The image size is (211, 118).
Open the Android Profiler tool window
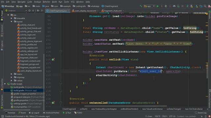pyautogui.click(x=51, y=113)
